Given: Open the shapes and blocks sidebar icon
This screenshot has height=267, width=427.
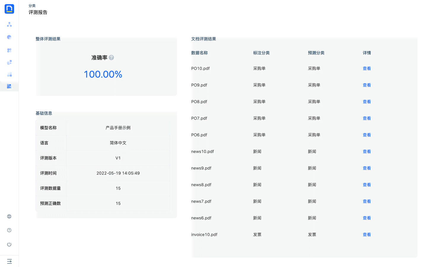Looking at the screenshot, I should [9, 74].
